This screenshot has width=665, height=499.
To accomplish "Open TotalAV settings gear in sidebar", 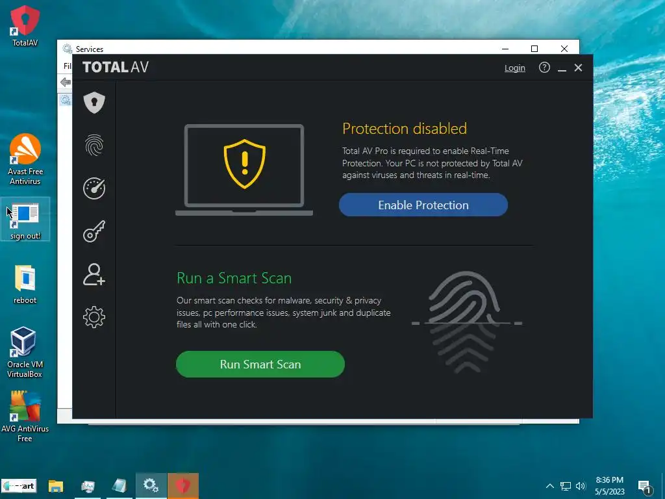I will tap(94, 317).
